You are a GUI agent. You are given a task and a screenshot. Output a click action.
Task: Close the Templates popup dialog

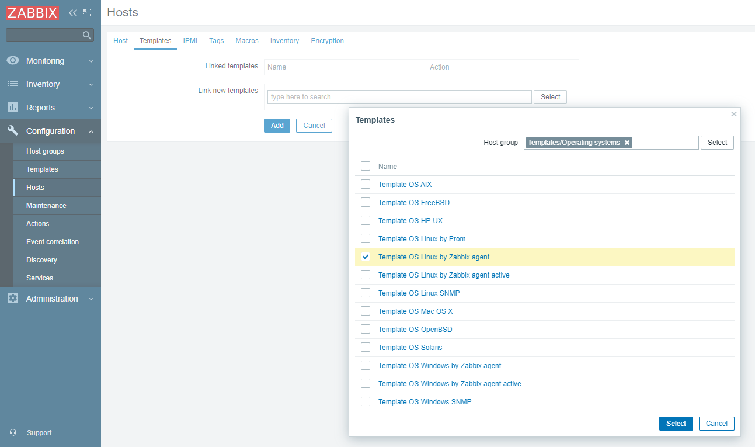[734, 114]
